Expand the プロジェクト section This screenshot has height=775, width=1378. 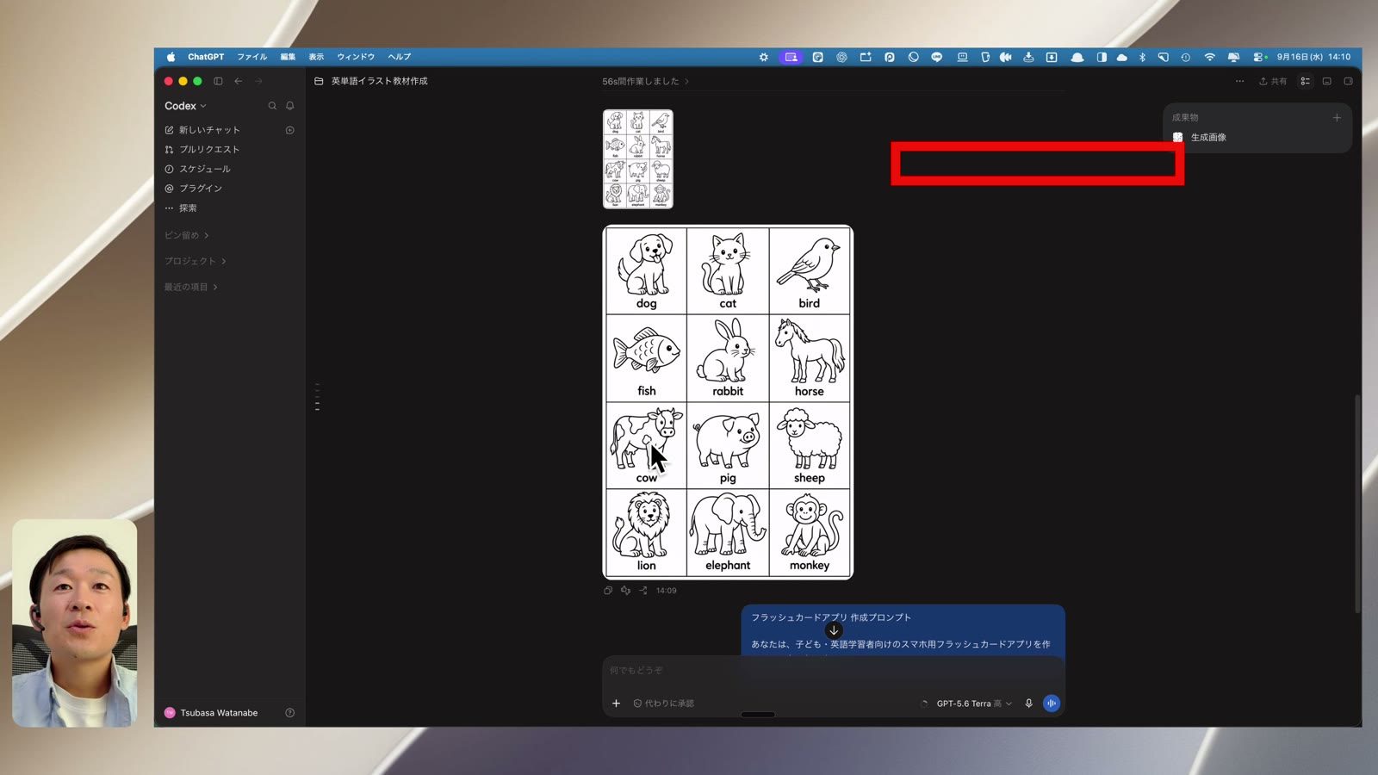pos(195,261)
